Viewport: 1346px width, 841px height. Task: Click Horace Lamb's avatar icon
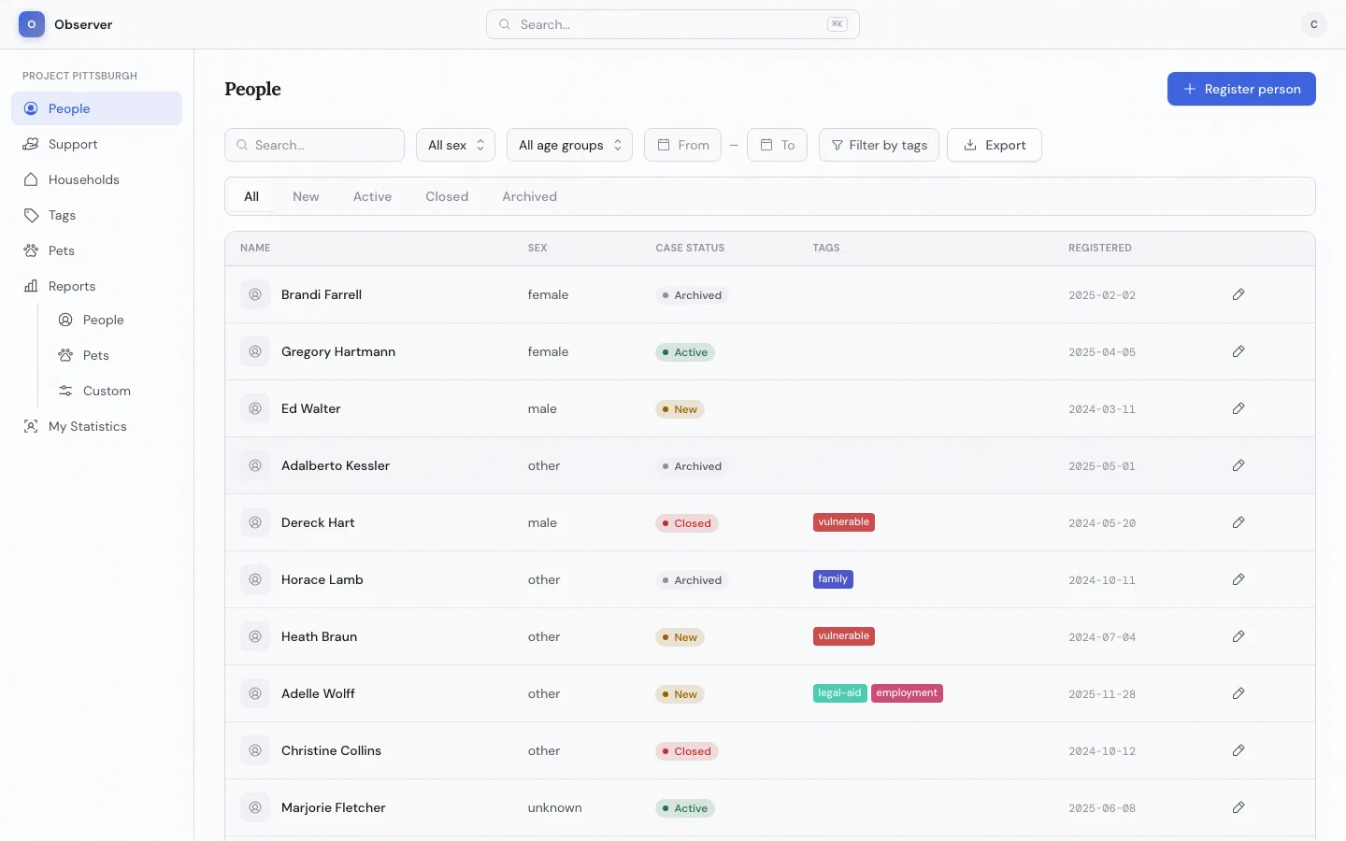point(255,579)
